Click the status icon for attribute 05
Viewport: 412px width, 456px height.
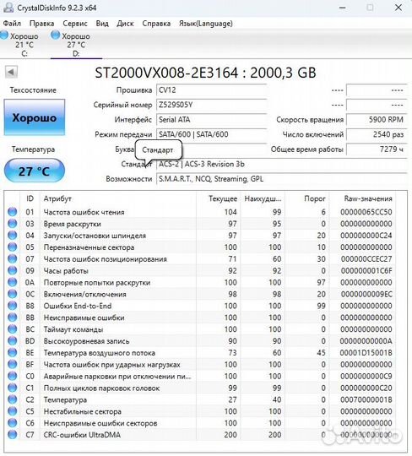(x=12, y=247)
